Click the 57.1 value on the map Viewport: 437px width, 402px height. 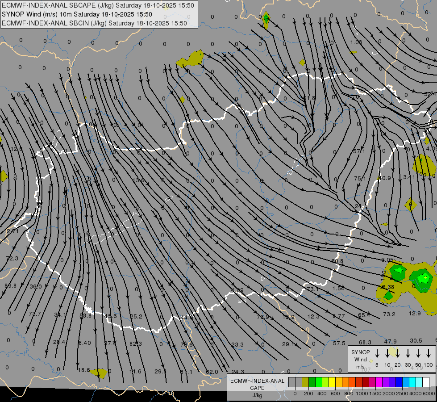[359, 151]
